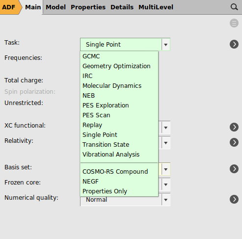Viewport: 242px width, 239px height.
Task: Expand the Relativity dropdown arrow
Action: click(166, 143)
